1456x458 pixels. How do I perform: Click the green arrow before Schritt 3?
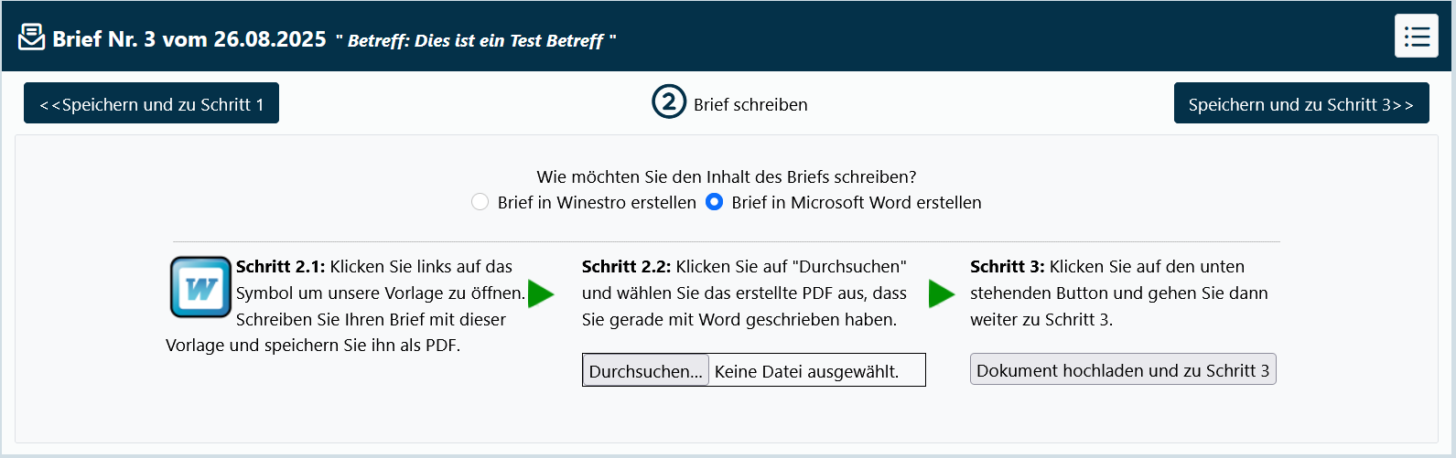(x=942, y=293)
